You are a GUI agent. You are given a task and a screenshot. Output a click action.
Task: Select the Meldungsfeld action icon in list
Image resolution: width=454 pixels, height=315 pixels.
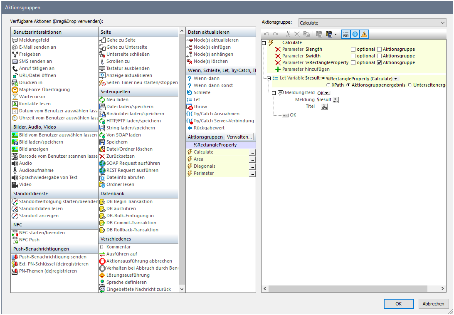[x=15, y=40]
